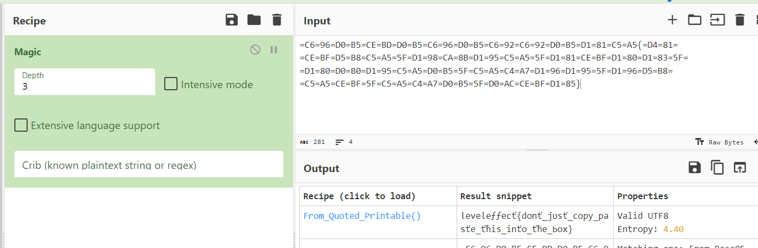Open folder as input

(x=695, y=20)
